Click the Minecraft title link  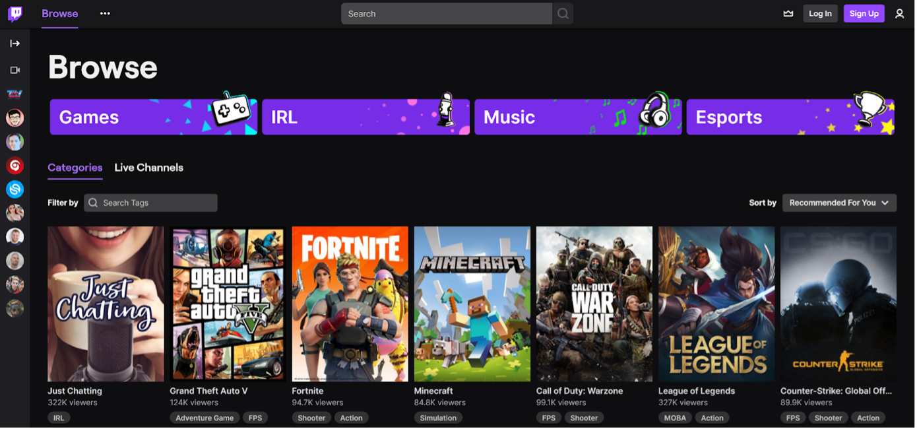tap(434, 391)
